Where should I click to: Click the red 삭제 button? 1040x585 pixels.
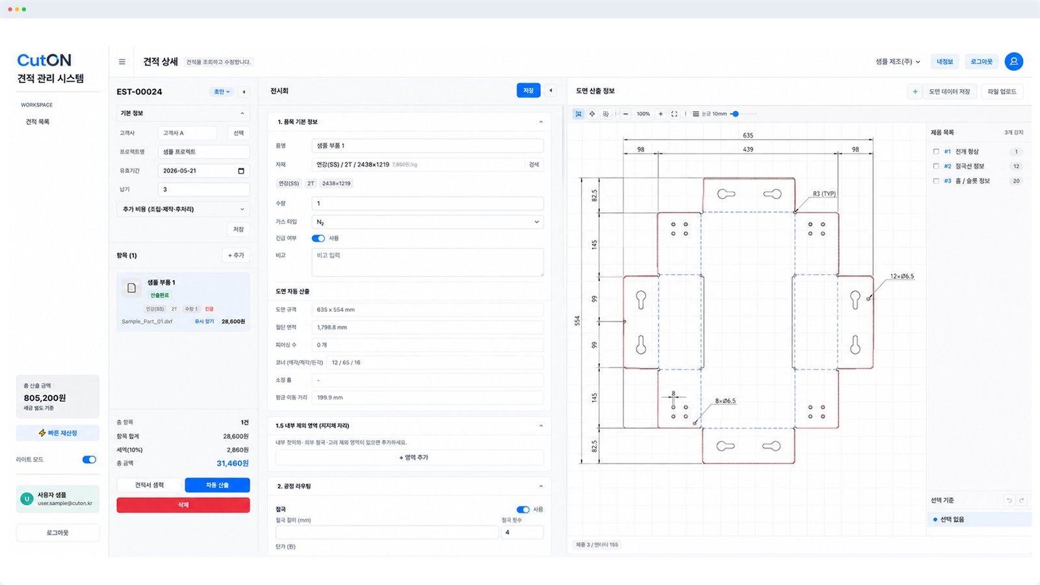pyautogui.click(x=183, y=505)
